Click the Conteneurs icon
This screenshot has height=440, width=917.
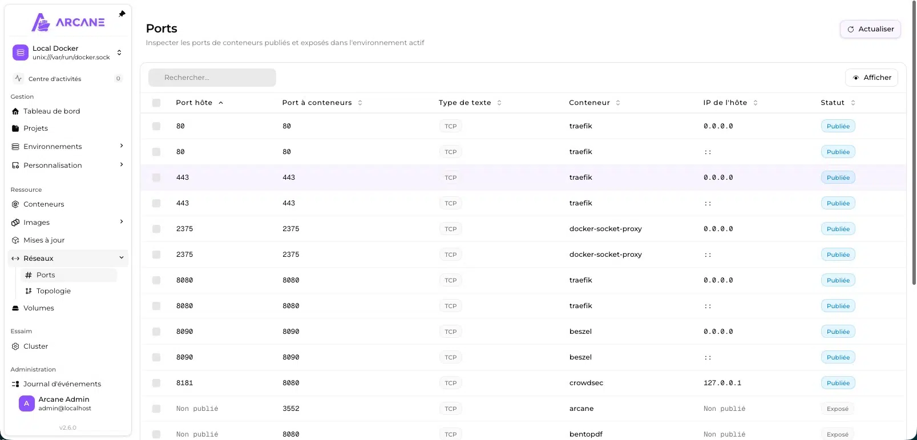coord(15,204)
